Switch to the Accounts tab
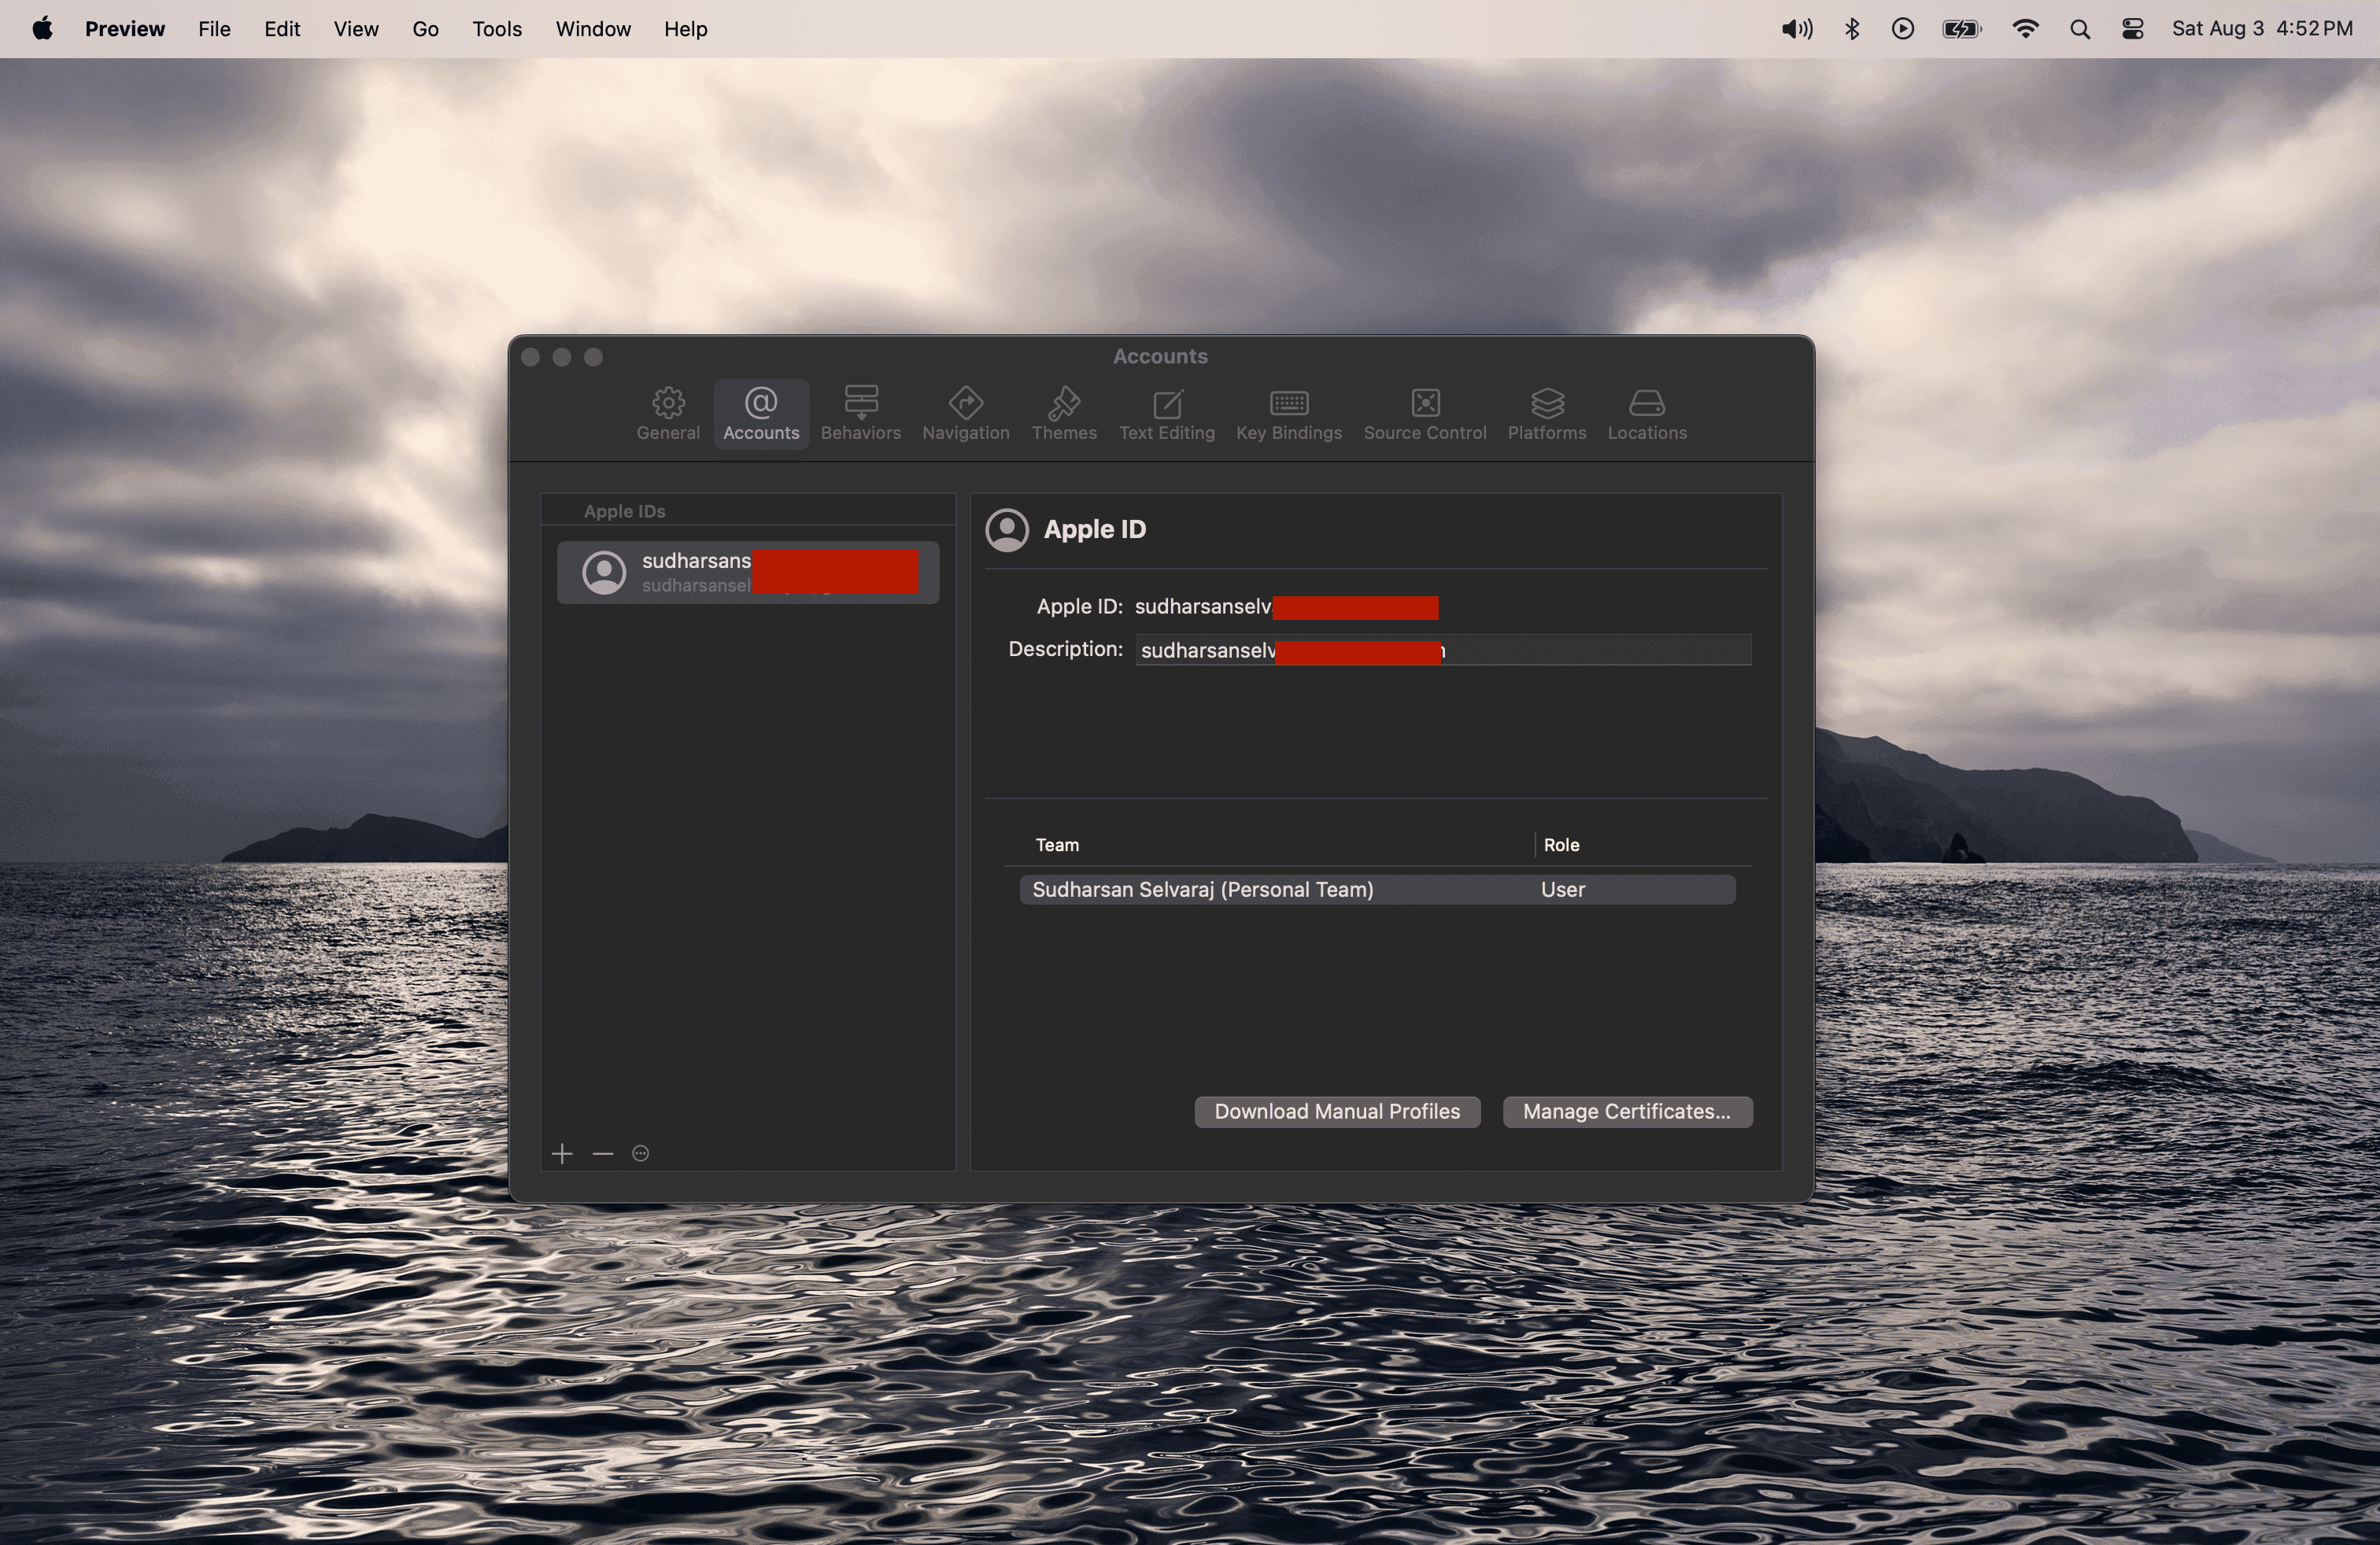Image resolution: width=2380 pixels, height=1545 pixels. tap(760, 413)
